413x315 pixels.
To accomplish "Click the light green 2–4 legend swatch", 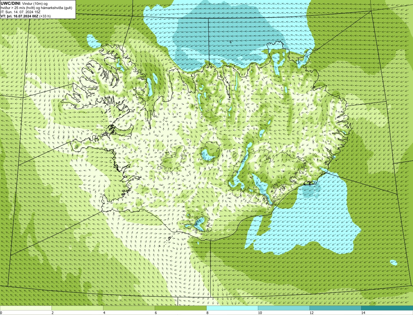I will 77,308.
